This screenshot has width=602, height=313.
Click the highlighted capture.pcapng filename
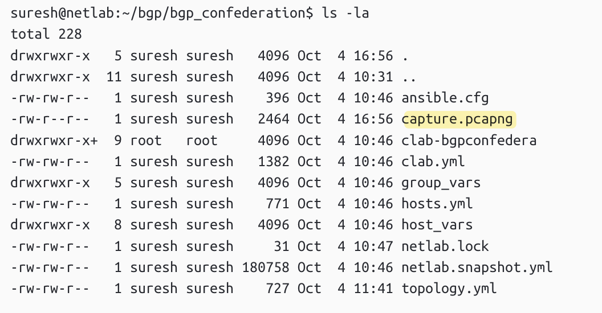pos(458,119)
